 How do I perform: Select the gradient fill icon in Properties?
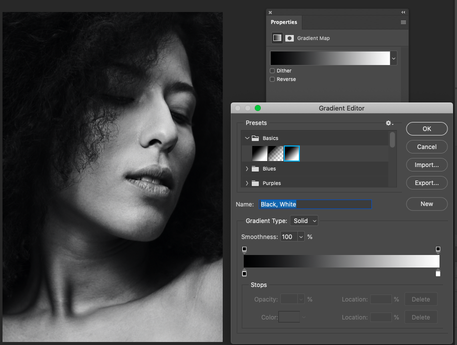[277, 38]
